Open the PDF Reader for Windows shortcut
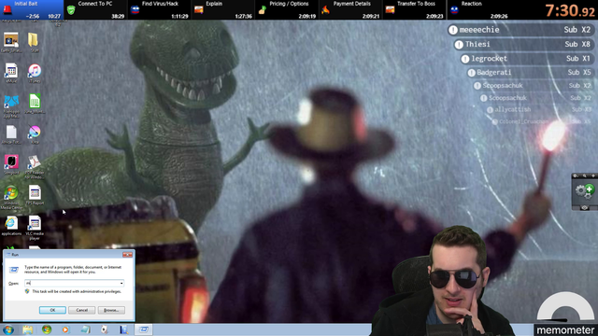Viewport: 598px width, 336px height. (35, 166)
